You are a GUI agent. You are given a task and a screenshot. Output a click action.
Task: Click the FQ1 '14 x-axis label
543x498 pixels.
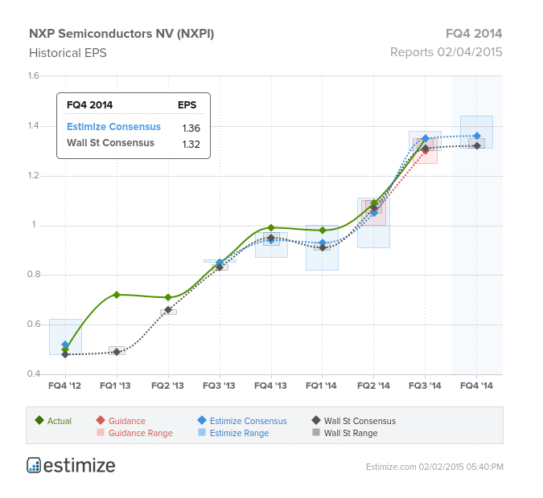[x=321, y=386]
